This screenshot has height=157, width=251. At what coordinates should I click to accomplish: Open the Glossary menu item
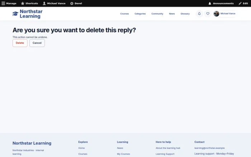[185, 14]
